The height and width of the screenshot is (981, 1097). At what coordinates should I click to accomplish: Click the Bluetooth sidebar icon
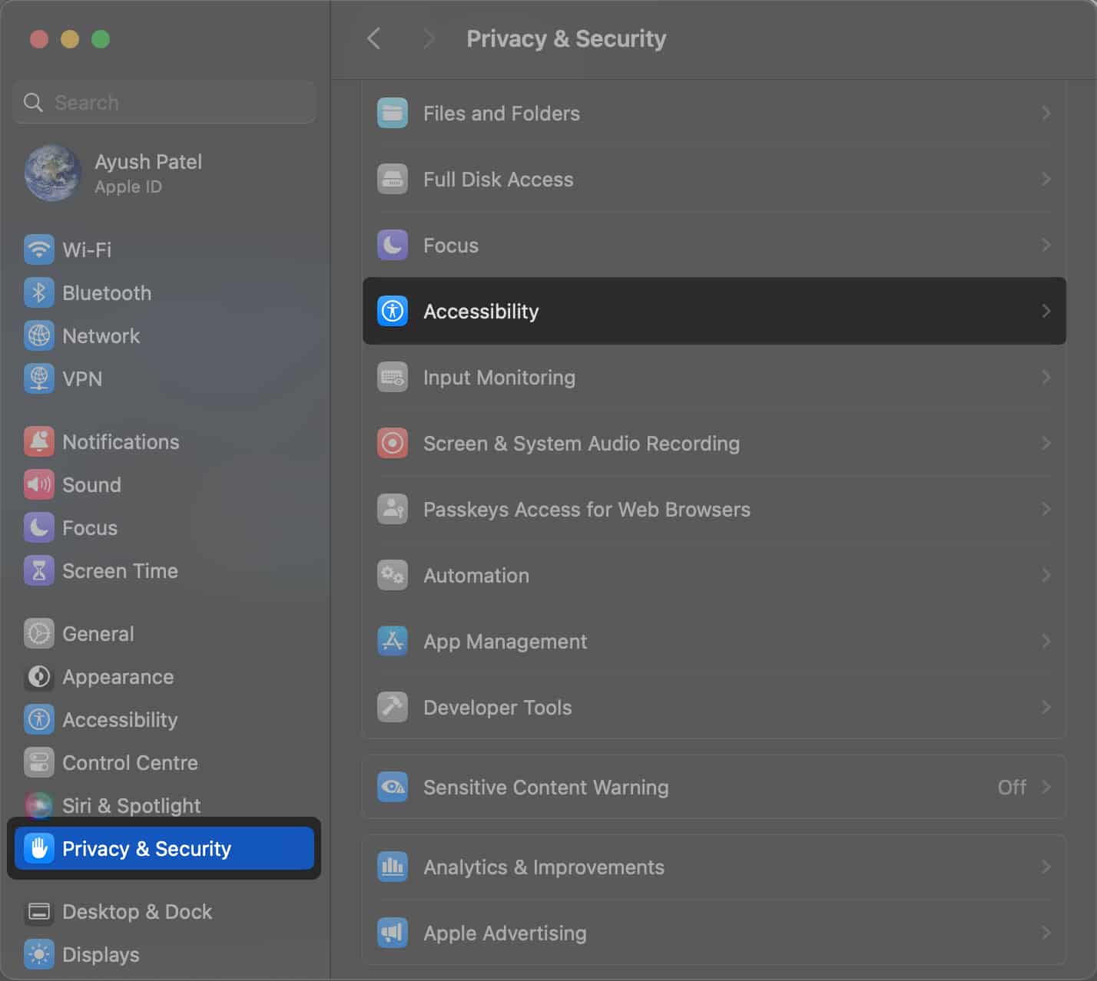point(38,292)
